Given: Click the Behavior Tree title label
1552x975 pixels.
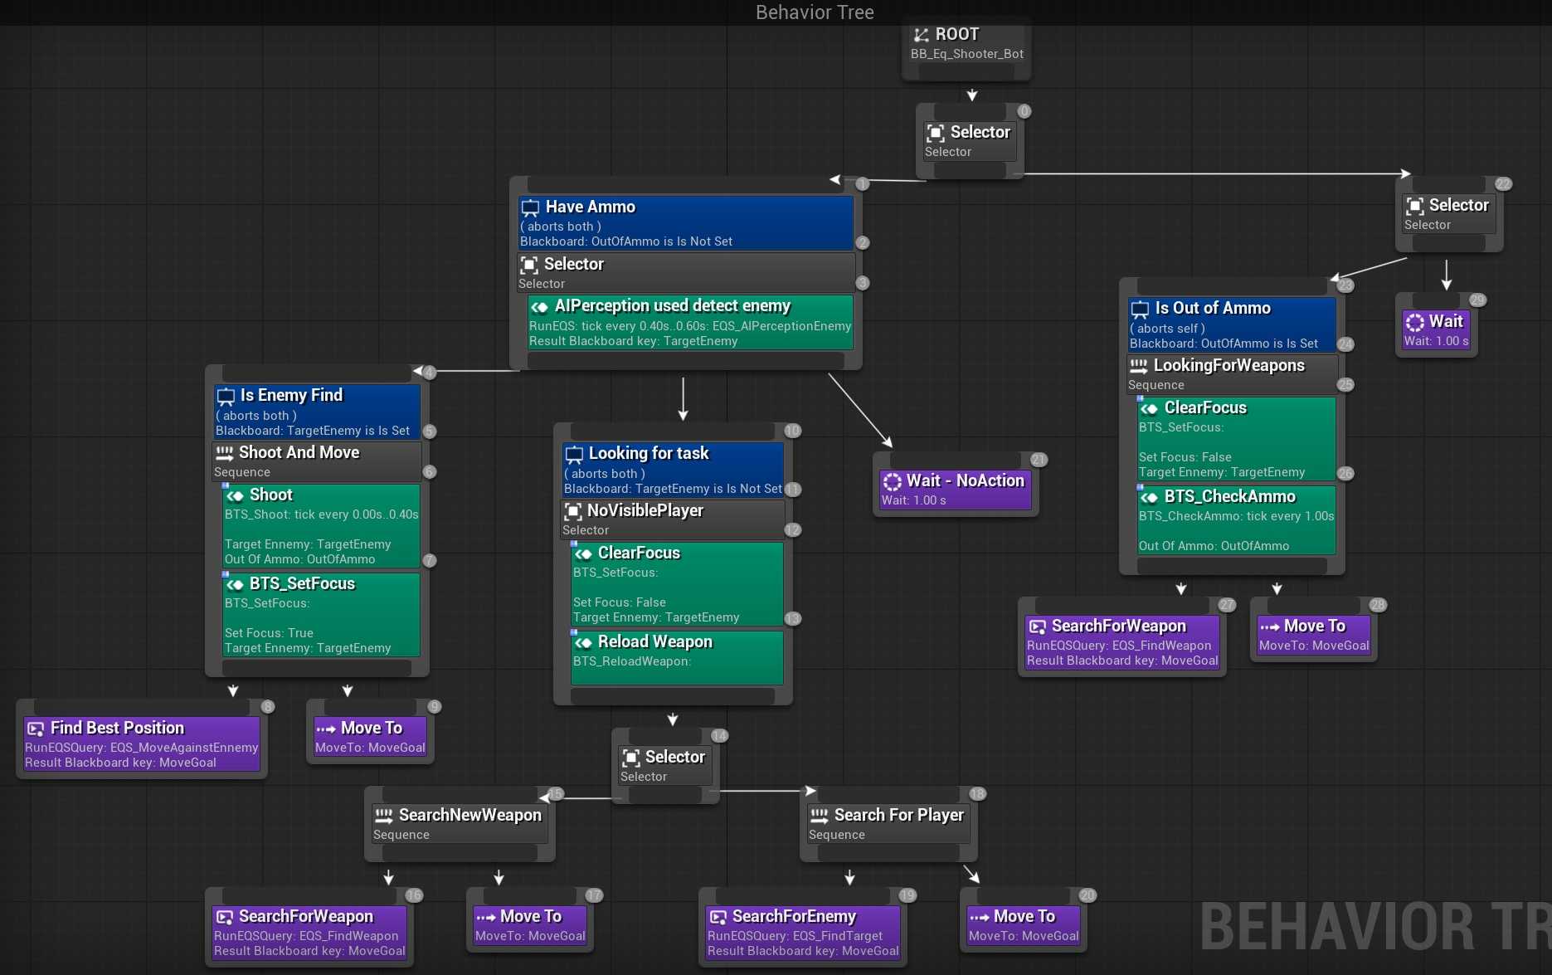Looking at the screenshot, I should (x=815, y=12).
